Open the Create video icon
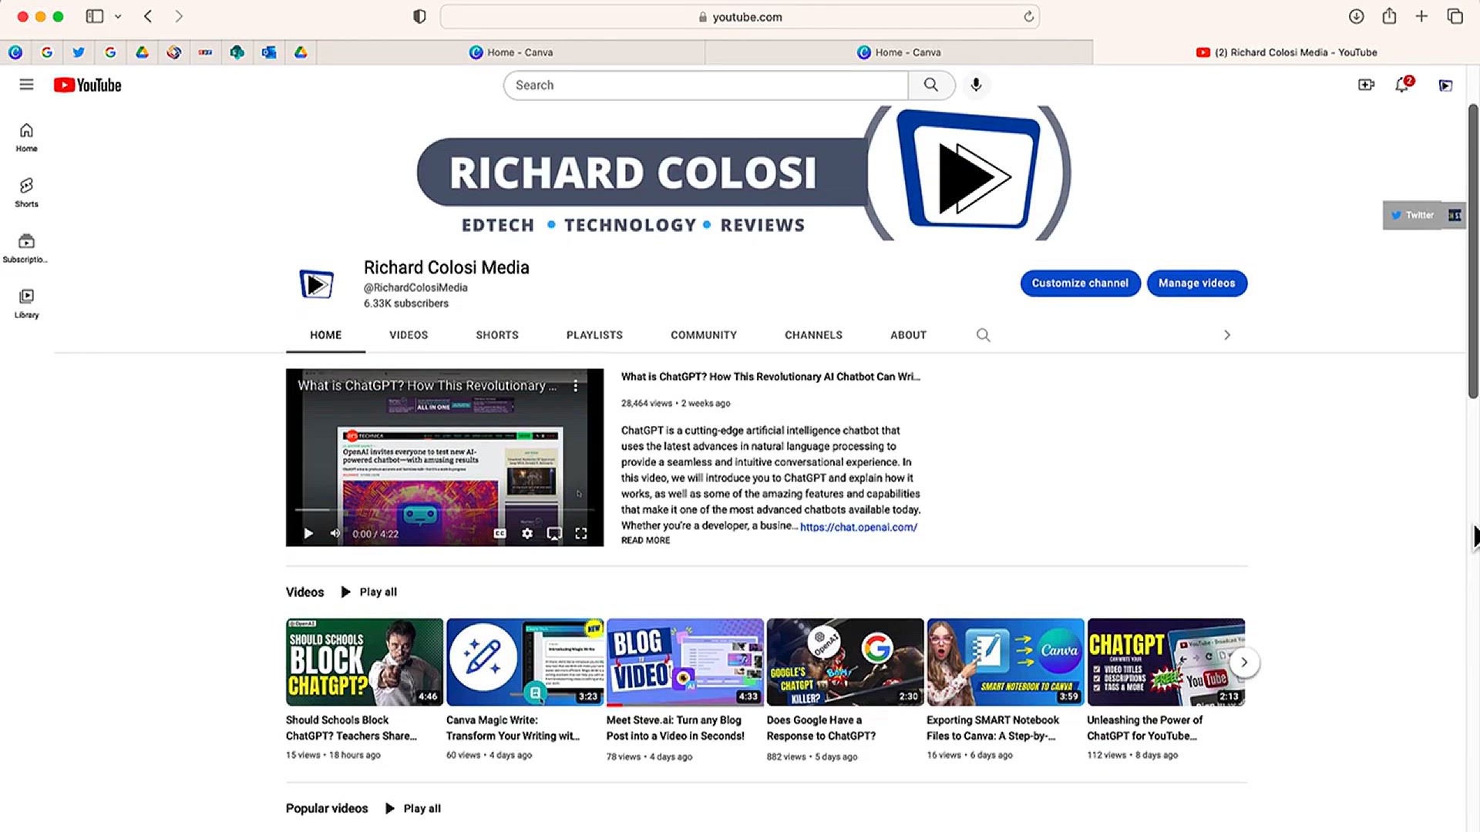 point(1366,85)
